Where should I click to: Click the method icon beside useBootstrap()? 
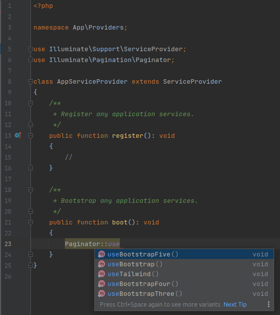[102, 264]
